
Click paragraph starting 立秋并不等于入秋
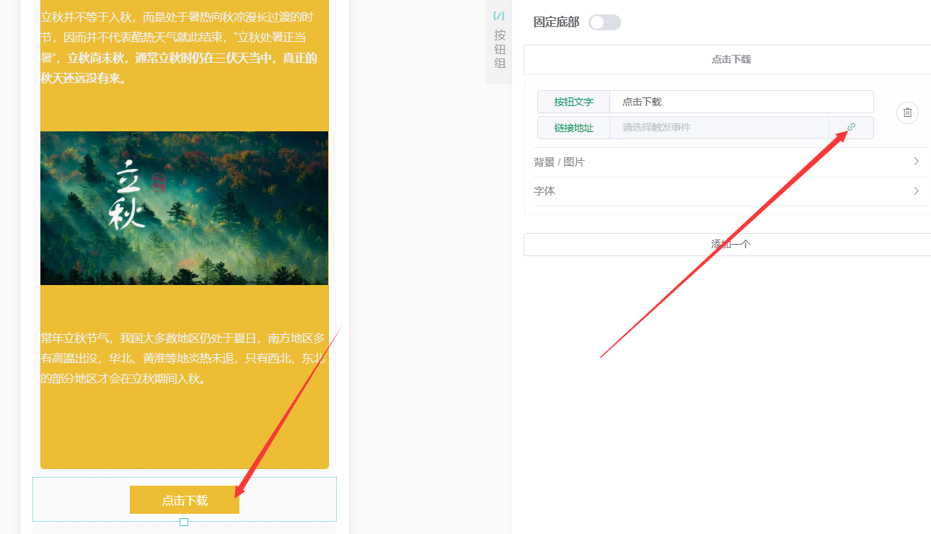pos(180,48)
